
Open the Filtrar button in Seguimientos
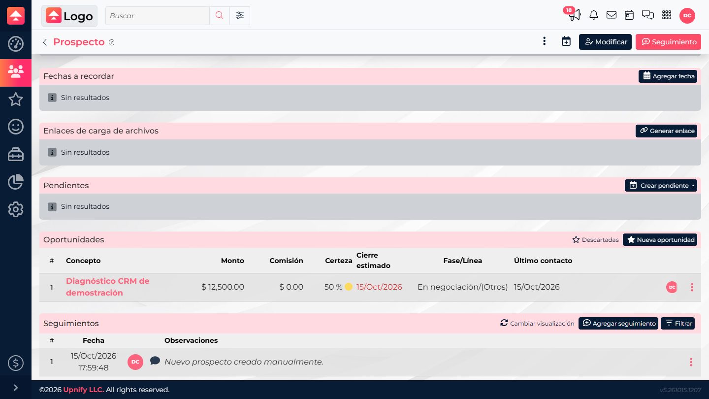tap(678, 324)
